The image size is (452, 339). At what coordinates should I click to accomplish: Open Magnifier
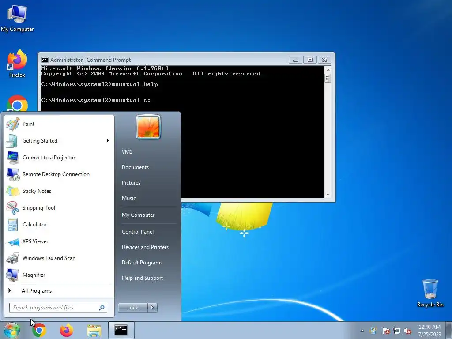point(59,275)
